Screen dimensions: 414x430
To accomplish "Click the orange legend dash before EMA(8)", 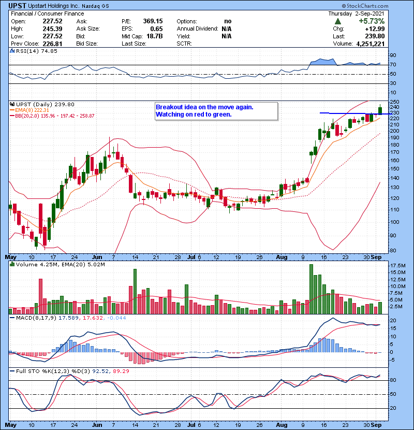I will [12, 110].
